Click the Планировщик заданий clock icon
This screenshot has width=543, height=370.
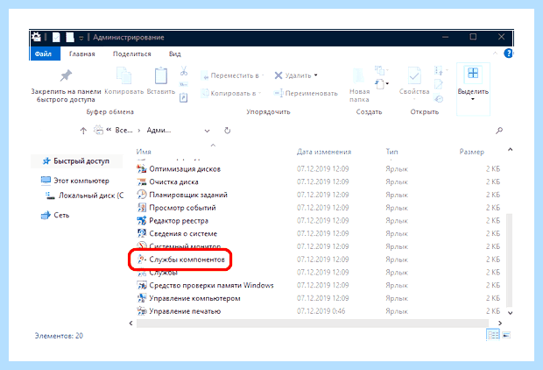click(x=141, y=195)
